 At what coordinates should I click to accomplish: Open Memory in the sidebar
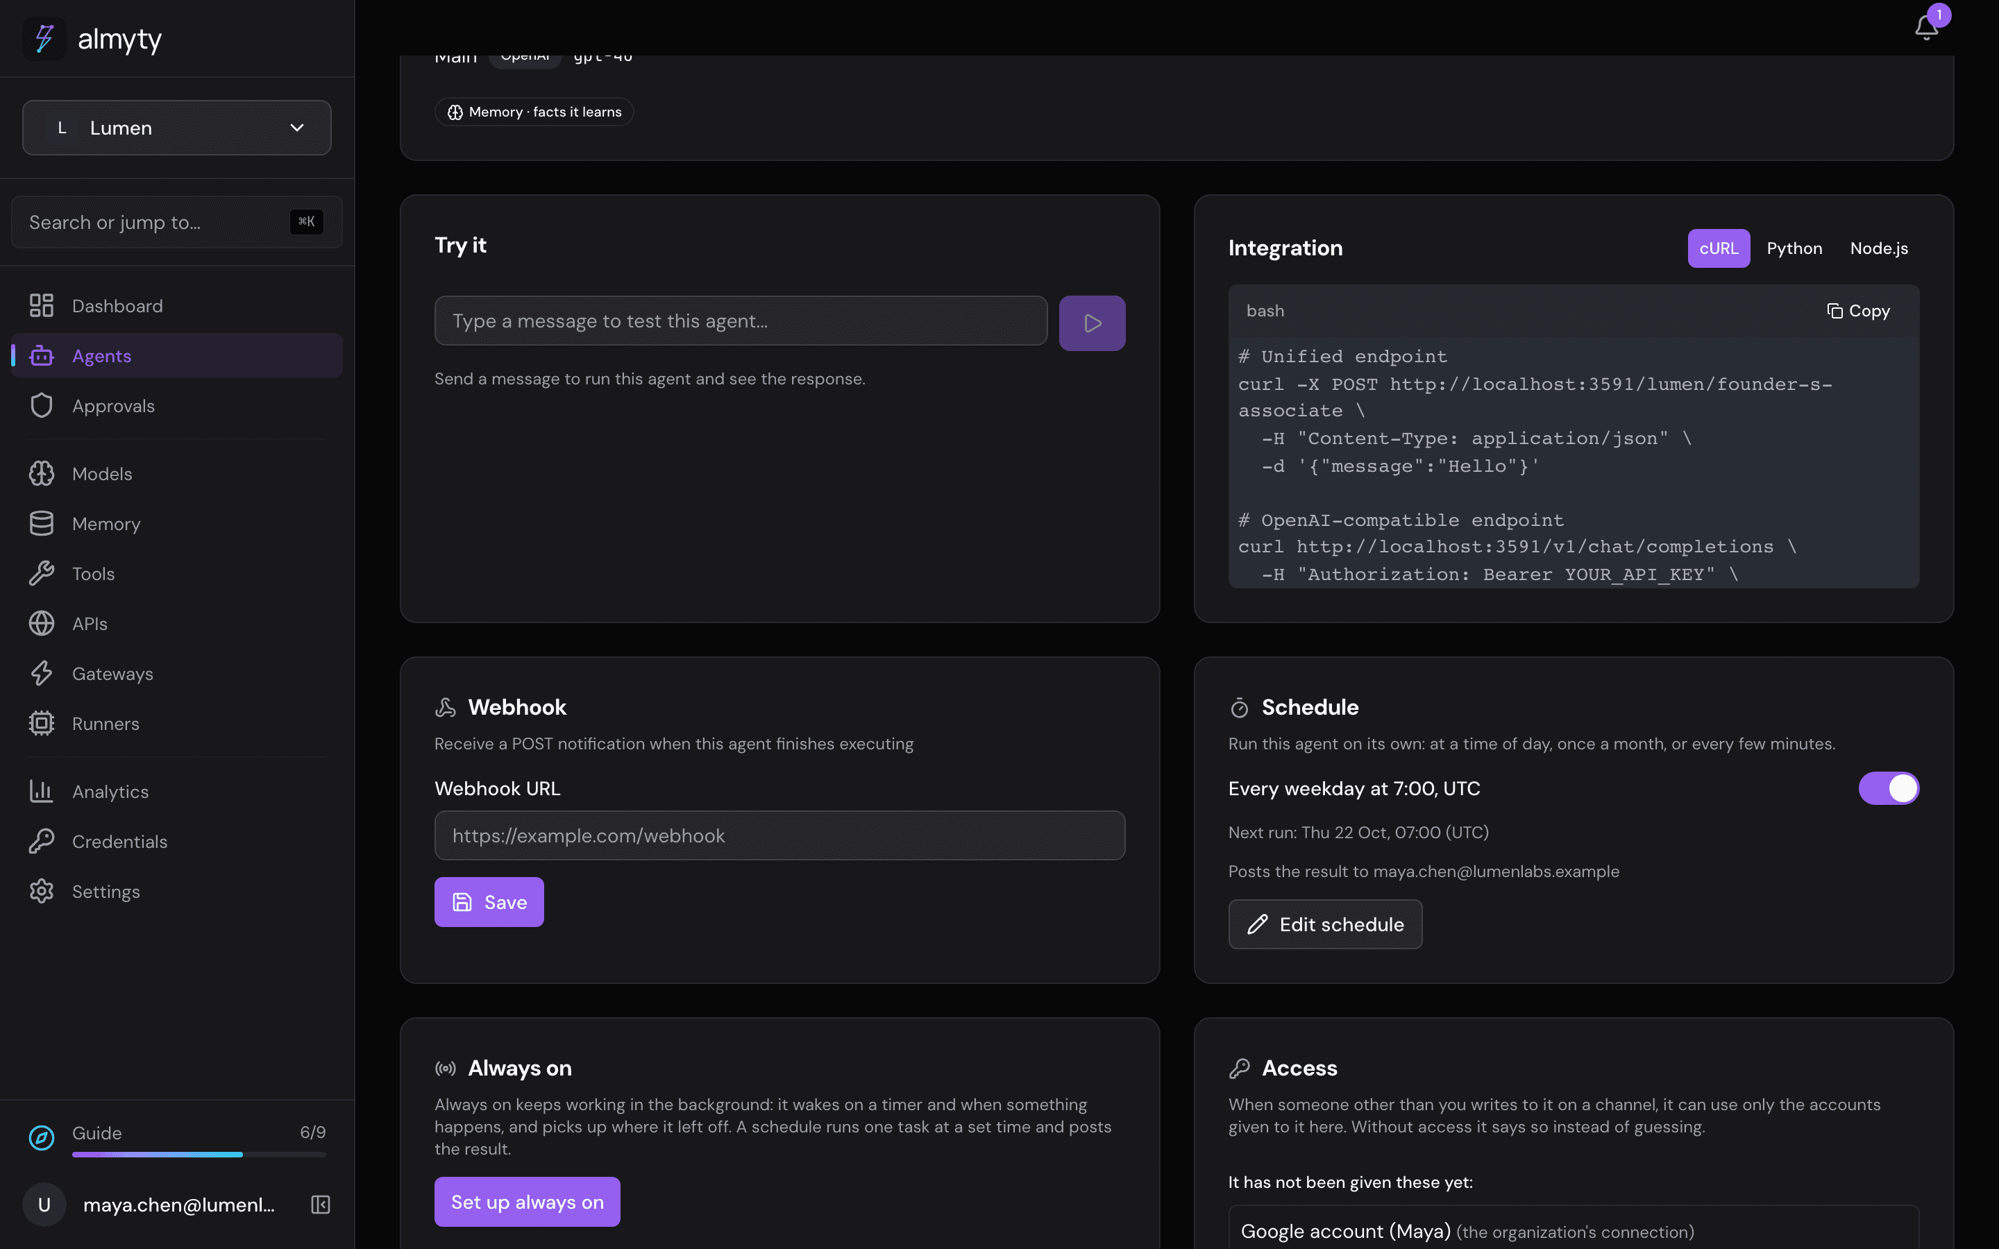click(x=177, y=524)
